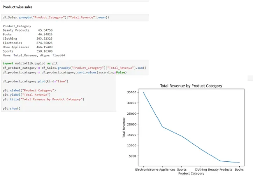
Task: Click the plot kind line statement
Action: pos(35,81)
